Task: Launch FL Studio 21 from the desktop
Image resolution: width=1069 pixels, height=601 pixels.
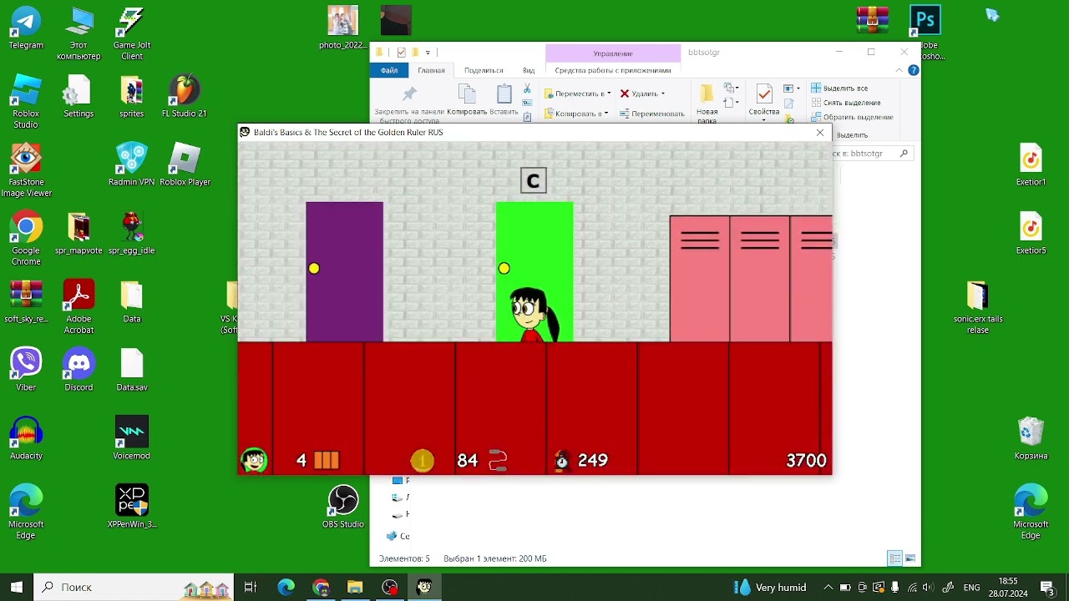Action: [184, 97]
